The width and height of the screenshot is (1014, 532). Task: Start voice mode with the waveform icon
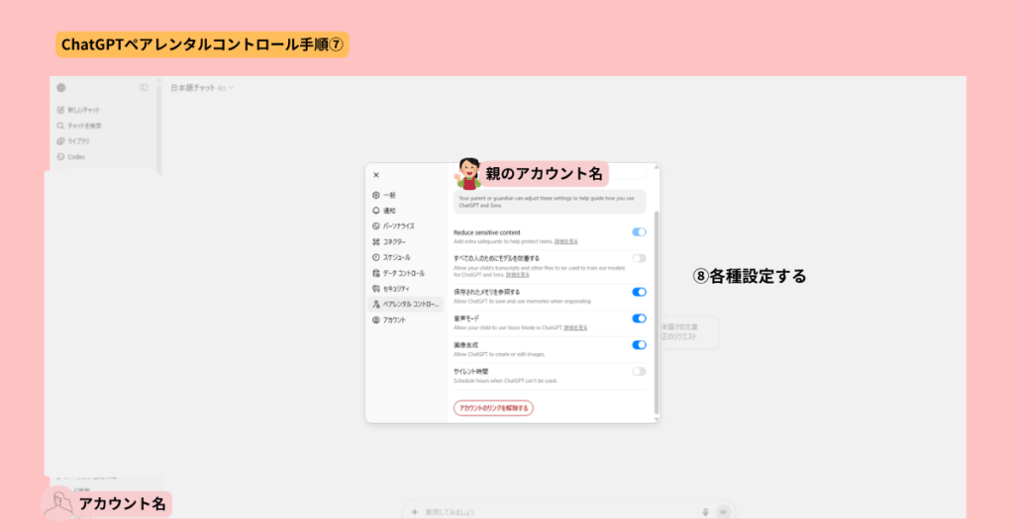(x=724, y=512)
